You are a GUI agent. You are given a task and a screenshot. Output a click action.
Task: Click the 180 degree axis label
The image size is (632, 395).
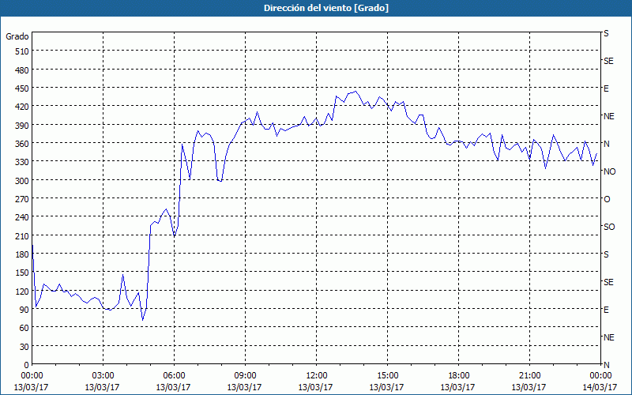click(22, 254)
